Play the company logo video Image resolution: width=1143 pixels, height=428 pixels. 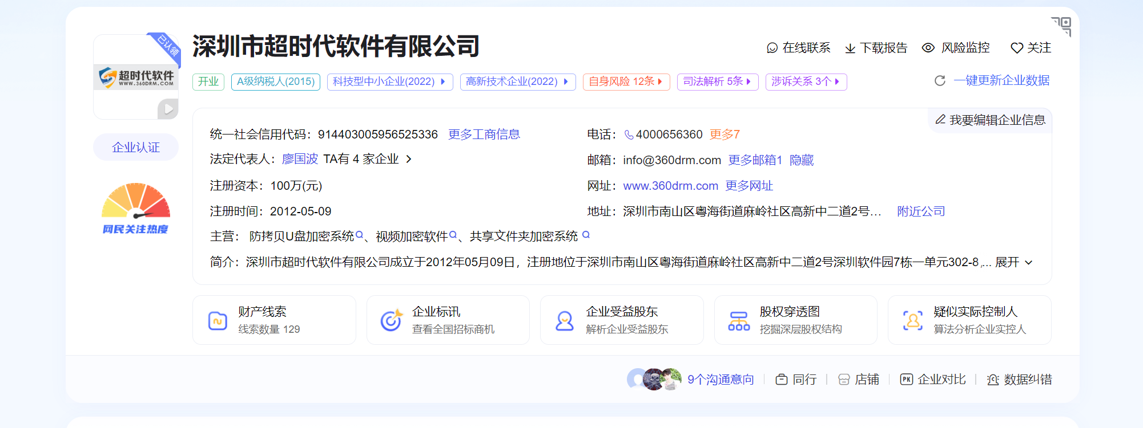(168, 109)
